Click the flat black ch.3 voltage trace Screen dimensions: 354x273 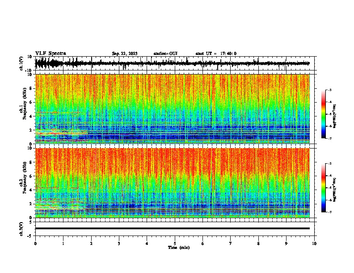coord(173,228)
